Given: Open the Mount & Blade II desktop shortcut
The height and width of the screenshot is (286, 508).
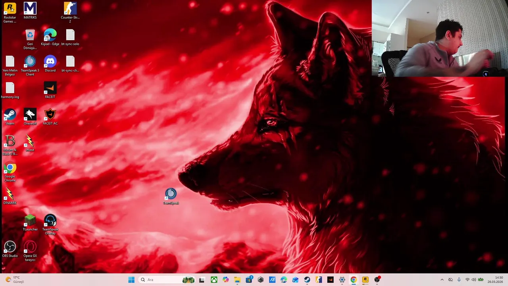Looking at the screenshot, I should click(x=10, y=145).
